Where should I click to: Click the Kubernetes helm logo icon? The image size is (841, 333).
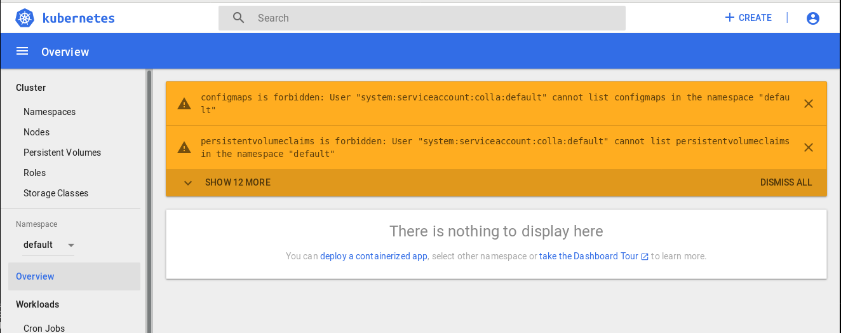click(x=25, y=18)
